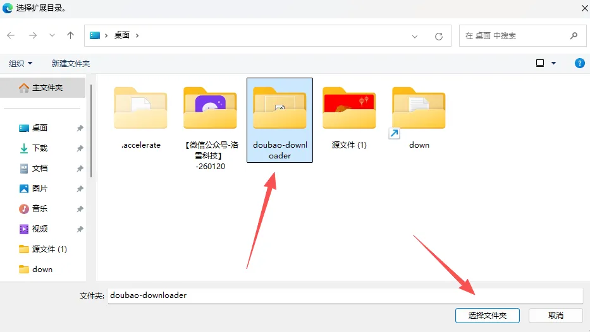Image resolution: width=590 pixels, height=332 pixels.
Task: Unpin 桌面 using its pin icon
Action: pyautogui.click(x=80, y=128)
